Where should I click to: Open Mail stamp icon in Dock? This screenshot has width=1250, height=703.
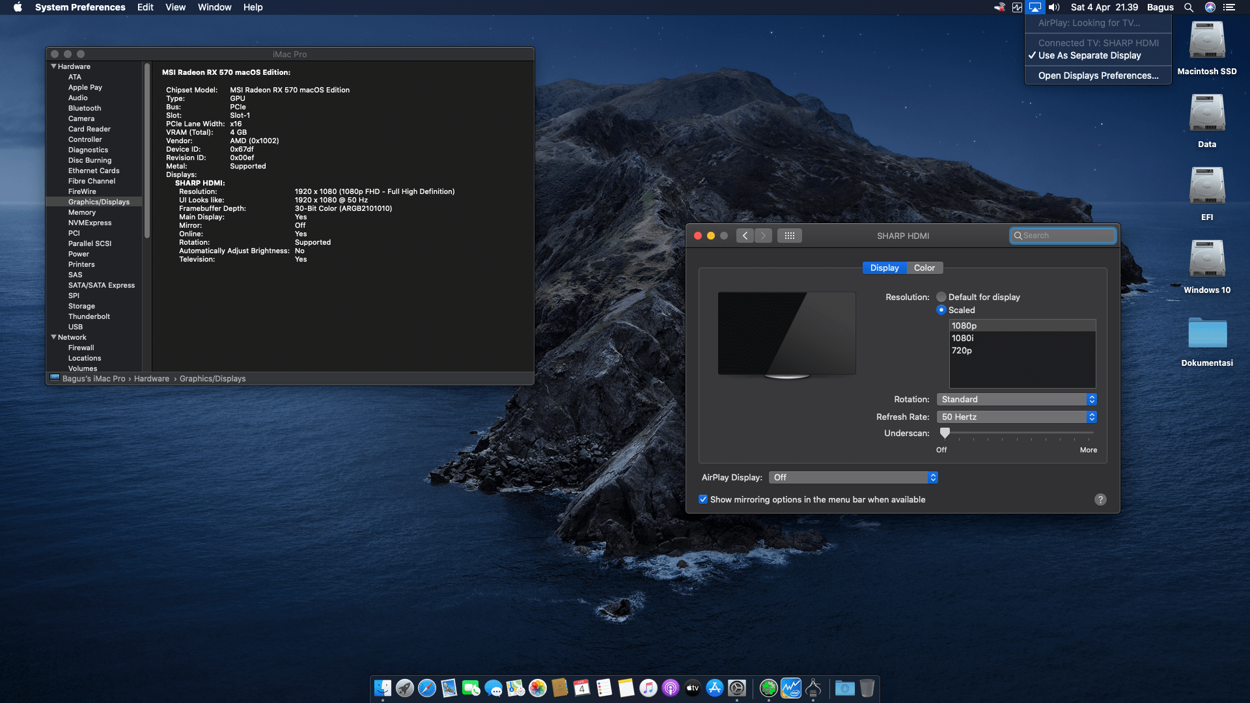(449, 688)
